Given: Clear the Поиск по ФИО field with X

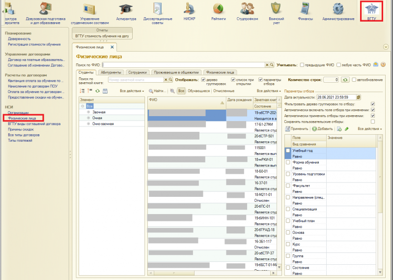Looking at the screenshot, I should click(267, 65).
